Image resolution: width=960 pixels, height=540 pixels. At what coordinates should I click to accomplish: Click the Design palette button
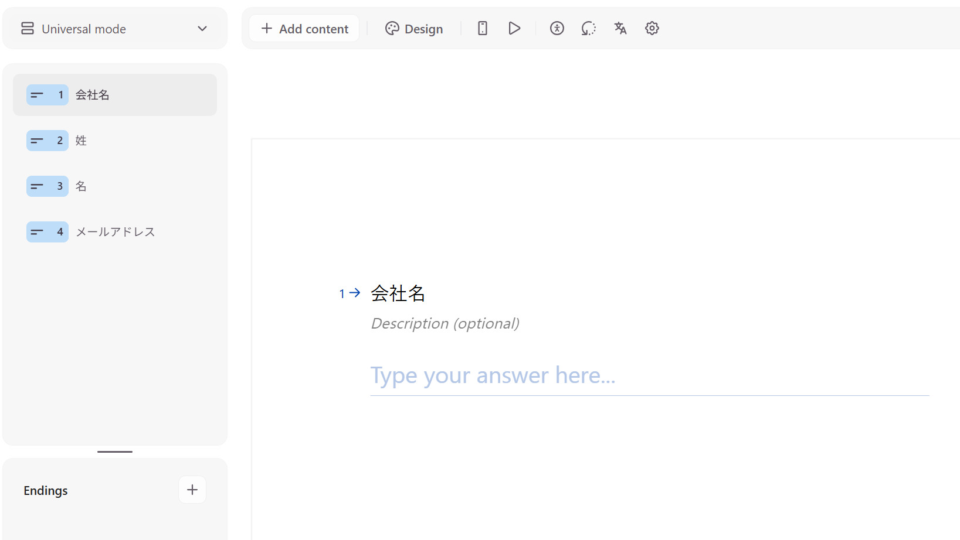pyautogui.click(x=414, y=29)
